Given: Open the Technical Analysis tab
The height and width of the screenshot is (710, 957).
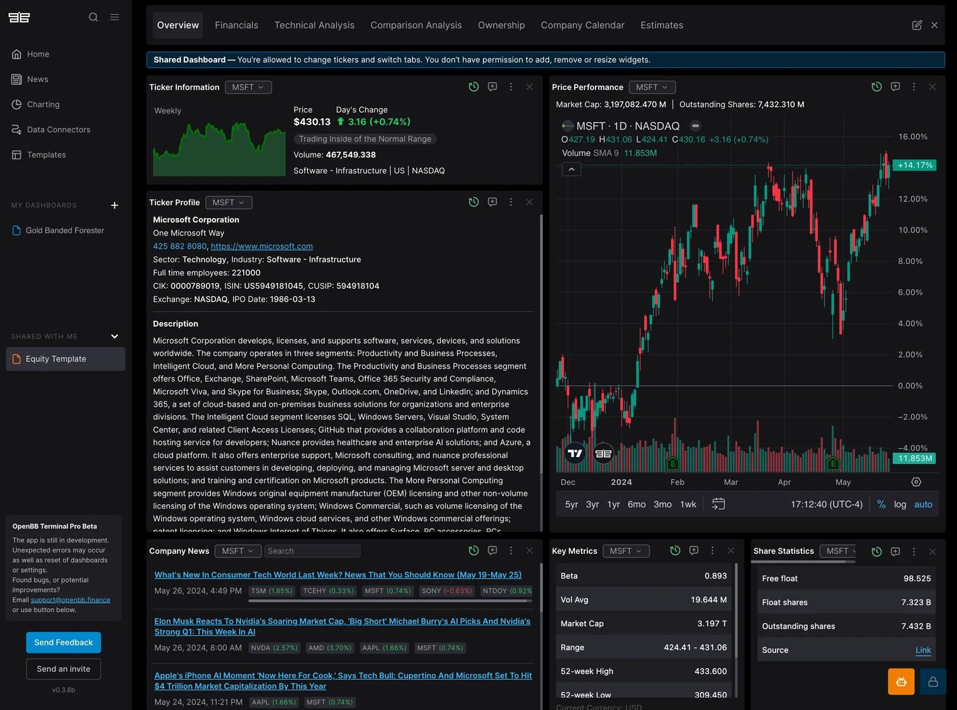Looking at the screenshot, I should click(314, 25).
